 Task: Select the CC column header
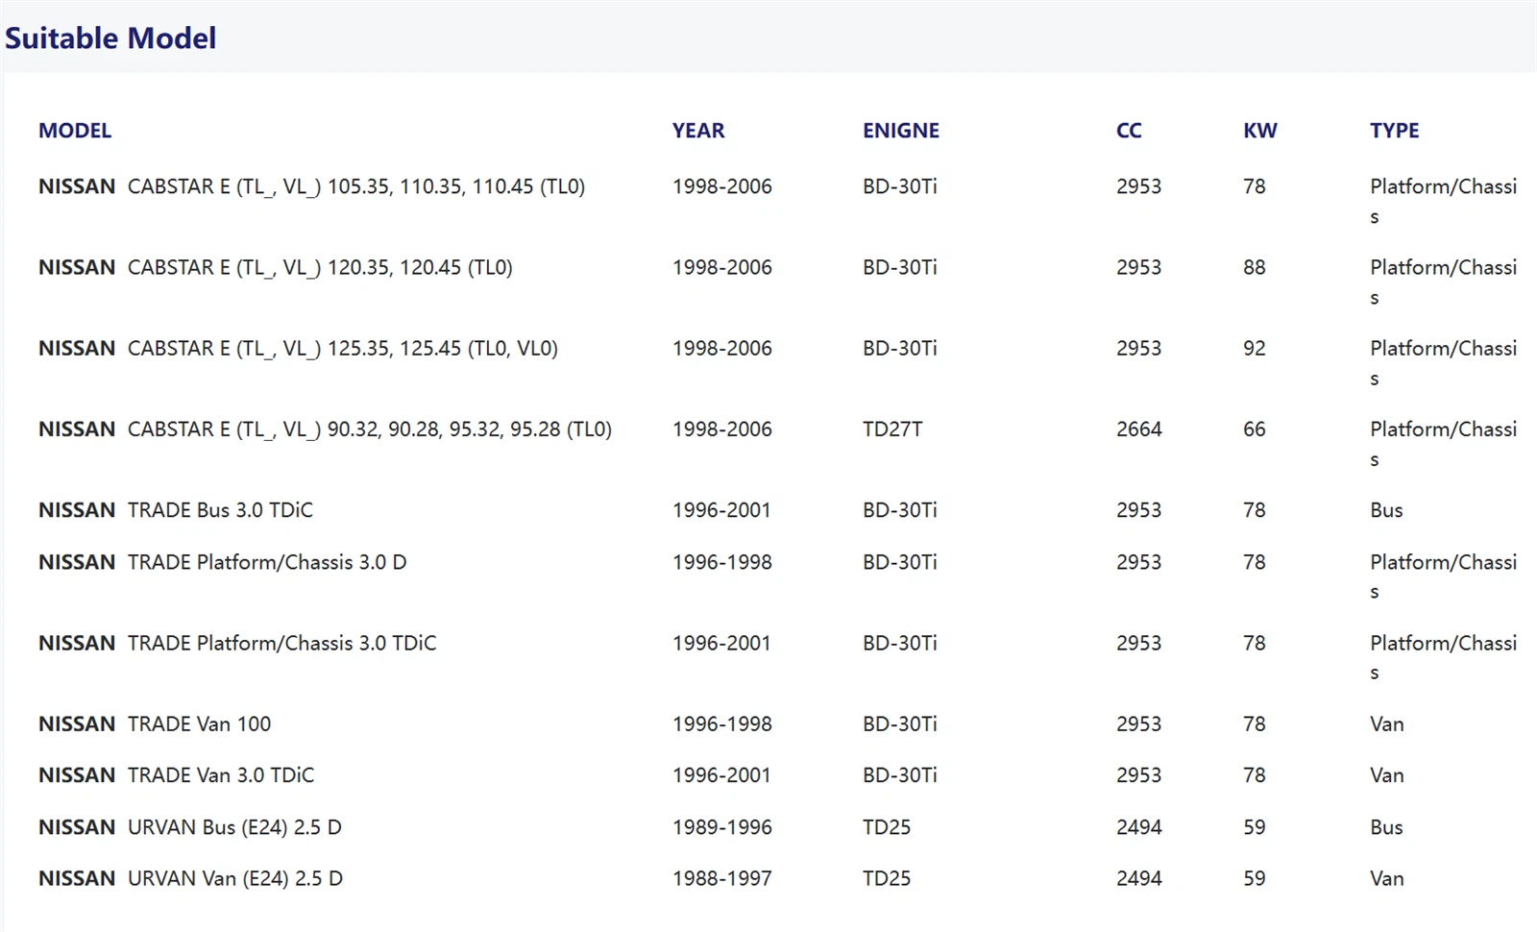pos(1129,131)
